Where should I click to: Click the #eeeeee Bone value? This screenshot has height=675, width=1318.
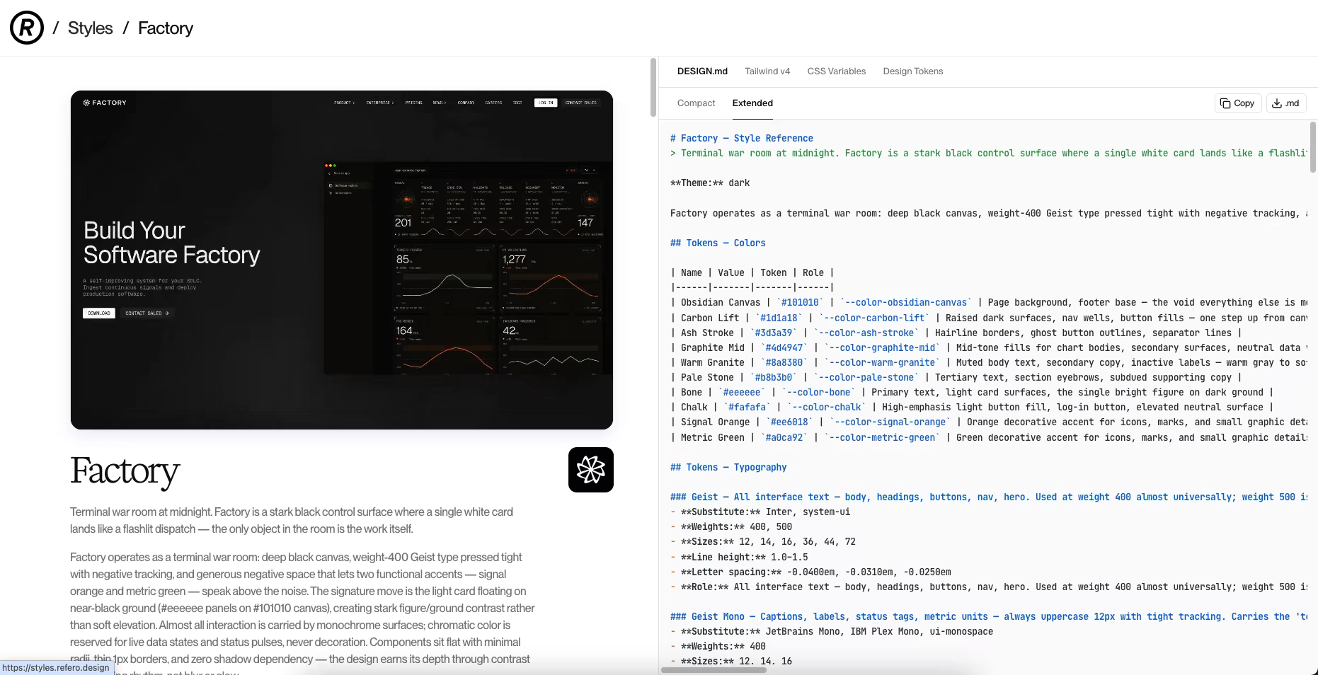[742, 393]
